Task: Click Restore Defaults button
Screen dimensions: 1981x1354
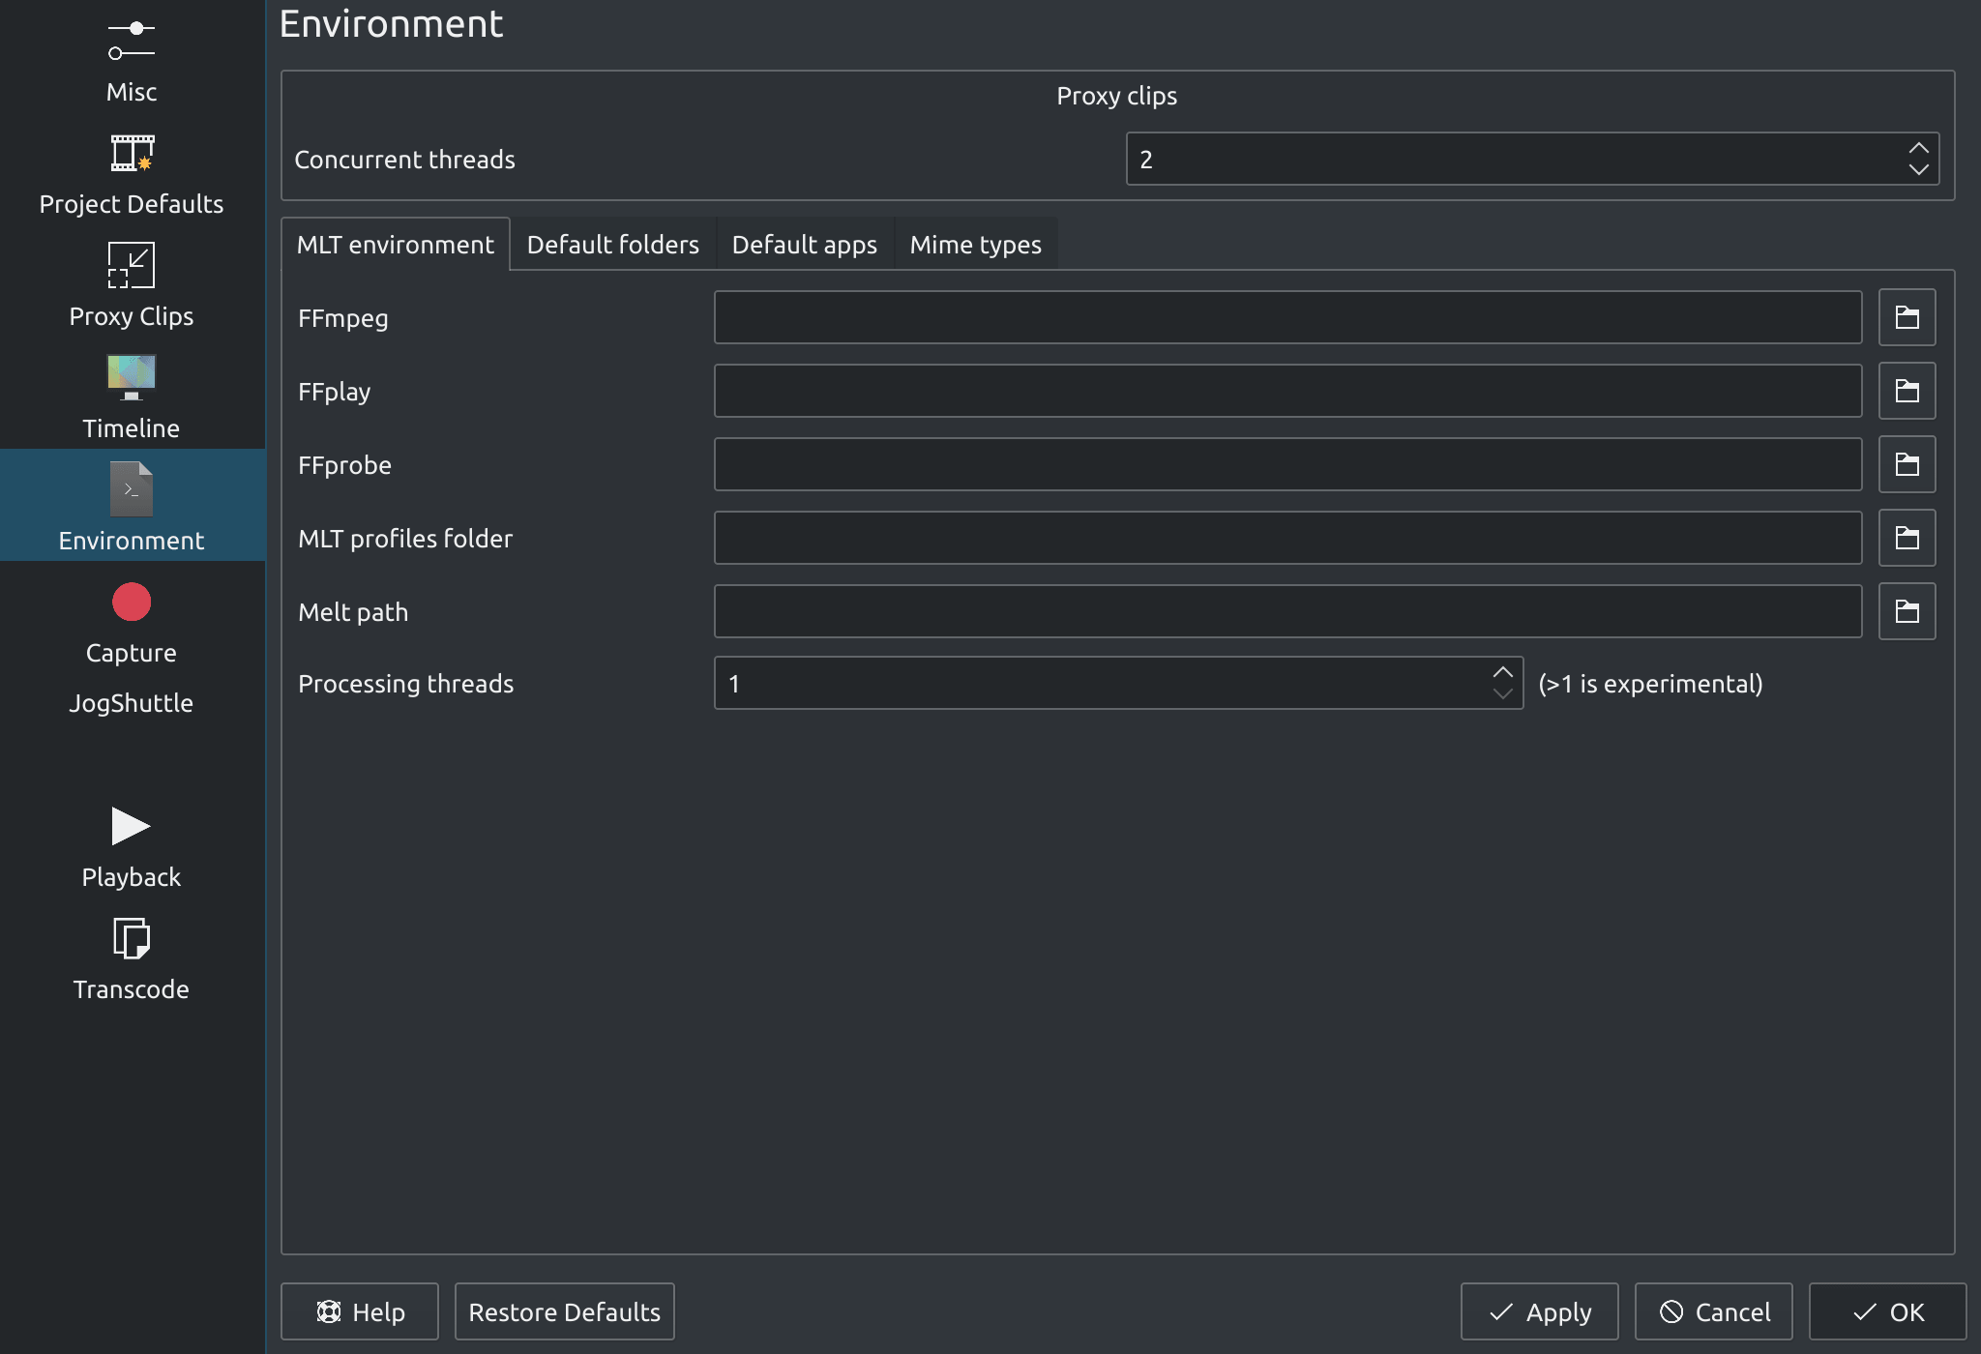Action: (565, 1311)
